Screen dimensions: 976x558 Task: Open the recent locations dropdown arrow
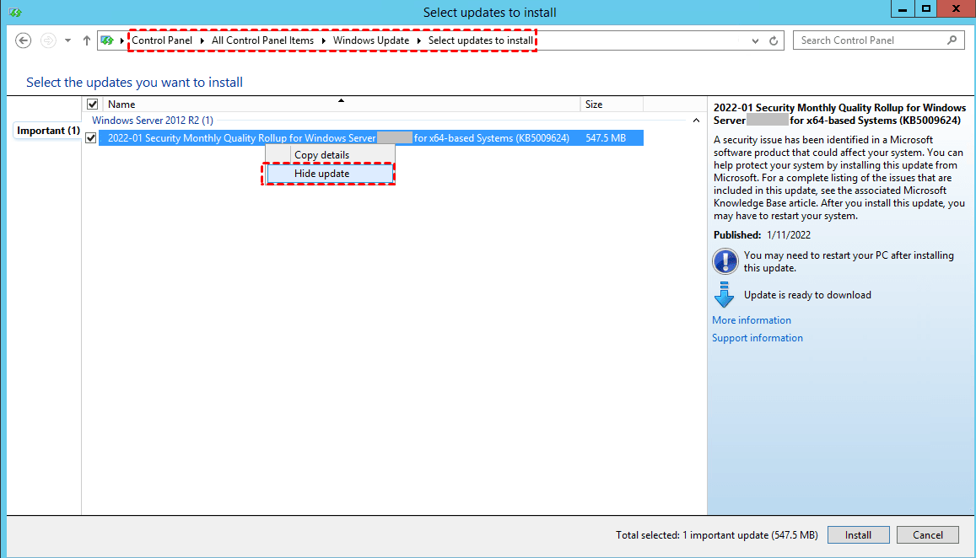[67, 40]
